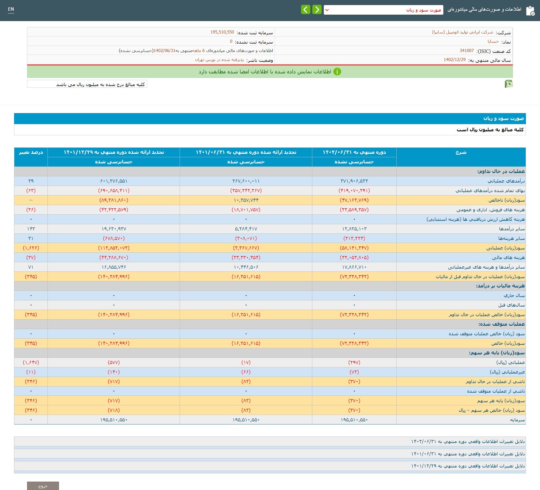The width and height of the screenshot is (540, 490).
Task: Expand reasons for changes period 1402/06/31
Action: point(468,442)
